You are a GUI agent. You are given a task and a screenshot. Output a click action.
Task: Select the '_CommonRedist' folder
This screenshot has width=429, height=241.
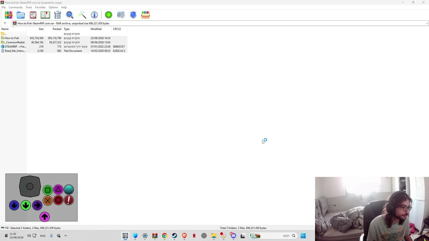coord(64,43)
